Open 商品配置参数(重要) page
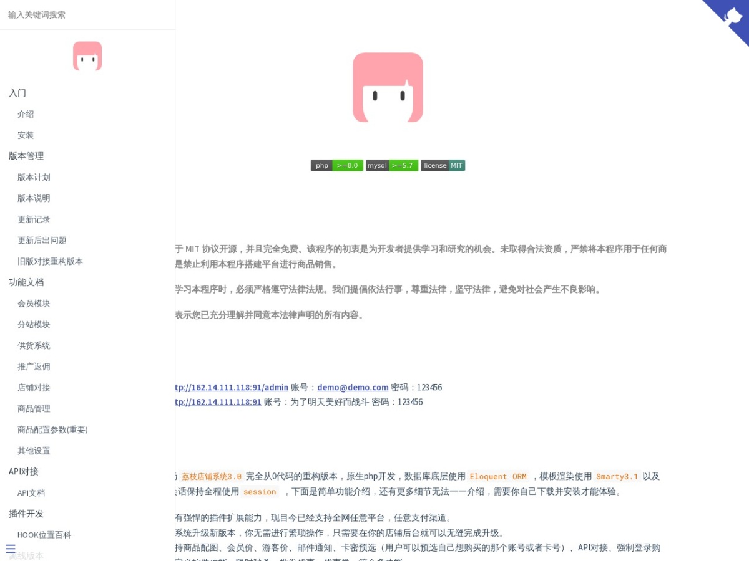The height and width of the screenshot is (561, 749). pos(52,429)
